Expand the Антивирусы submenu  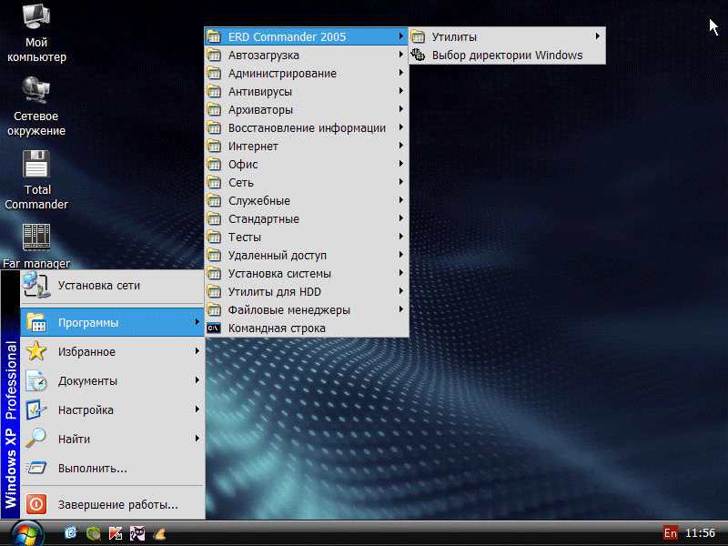tap(259, 92)
